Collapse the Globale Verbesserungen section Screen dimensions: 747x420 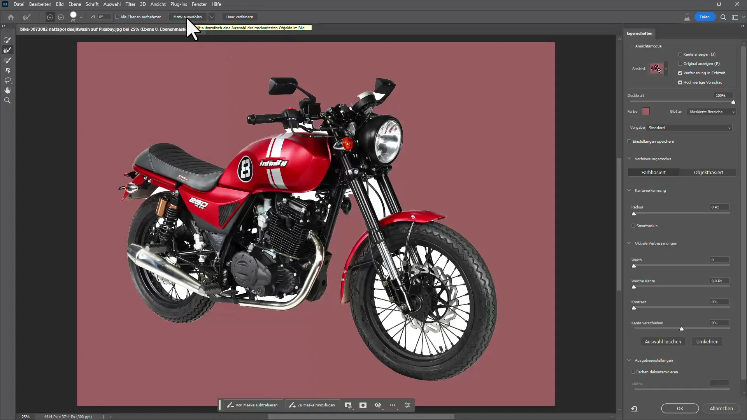(629, 243)
